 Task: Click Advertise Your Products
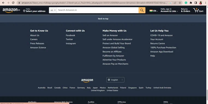(x=114, y=60)
